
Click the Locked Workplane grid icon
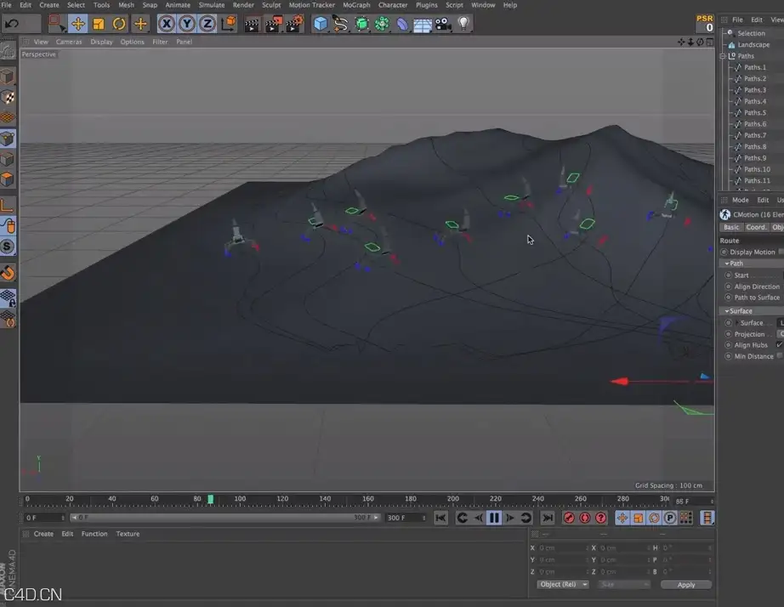pos(8,298)
